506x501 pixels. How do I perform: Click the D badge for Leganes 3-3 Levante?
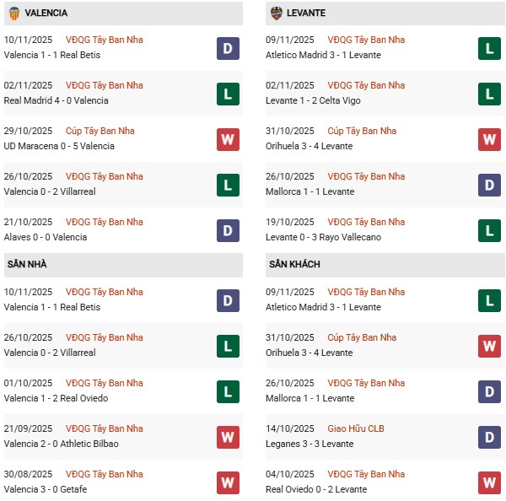coord(489,437)
